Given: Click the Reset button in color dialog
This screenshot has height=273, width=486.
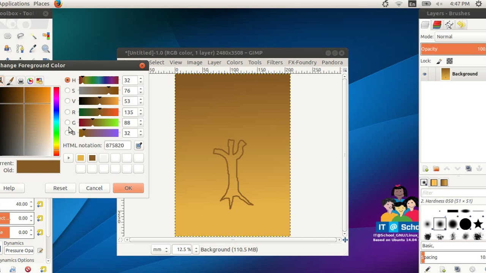Looking at the screenshot, I should coord(60,188).
